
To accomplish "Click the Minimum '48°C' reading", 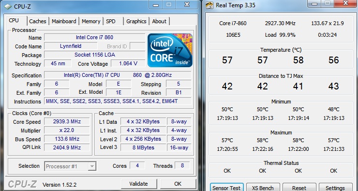I will [x=334, y=109].
